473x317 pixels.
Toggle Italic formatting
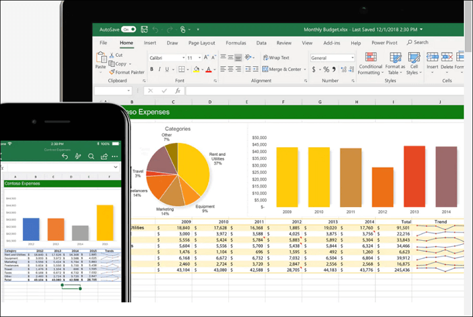(x=159, y=69)
